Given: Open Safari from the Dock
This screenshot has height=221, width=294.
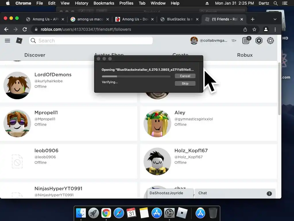Looking at the screenshot, I should [119, 213].
